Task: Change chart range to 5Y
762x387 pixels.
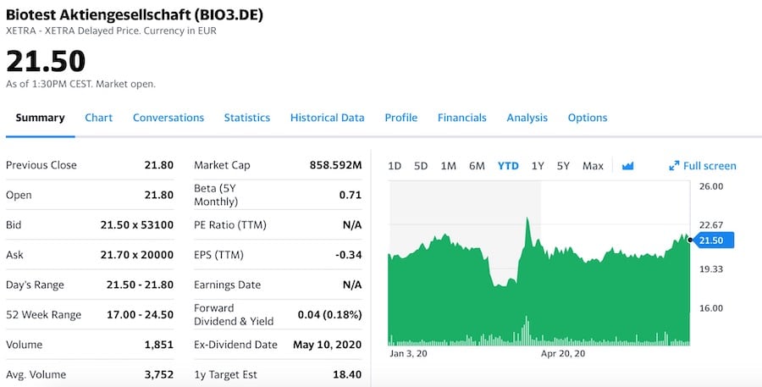Action: point(563,166)
